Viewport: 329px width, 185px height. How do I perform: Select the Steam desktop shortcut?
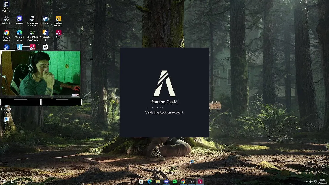[45, 20]
